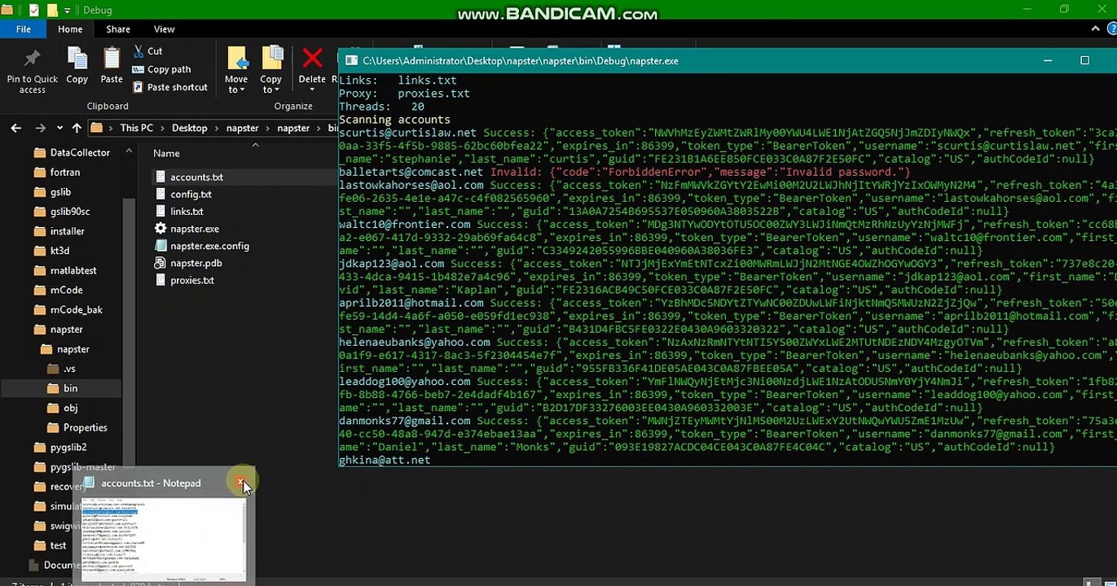The width and height of the screenshot is (1117, 586).
Task: Open the Copy to dropdown
Action: [270, 85]
